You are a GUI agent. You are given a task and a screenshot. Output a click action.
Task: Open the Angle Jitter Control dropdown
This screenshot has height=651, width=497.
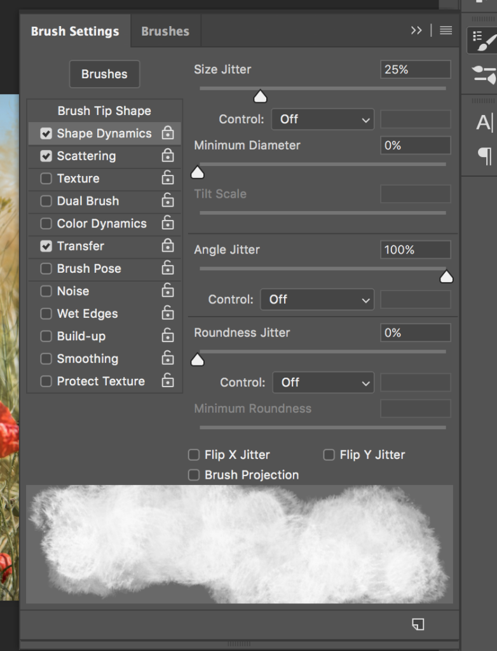(x=317, y=299)
